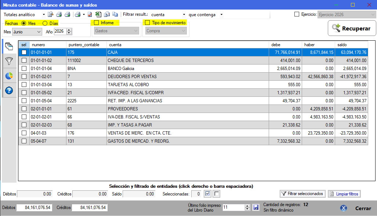This screenshot has height=216, width=377.
Task: Open the help question mark sidebar icon
Action: (x=9, y=91)
